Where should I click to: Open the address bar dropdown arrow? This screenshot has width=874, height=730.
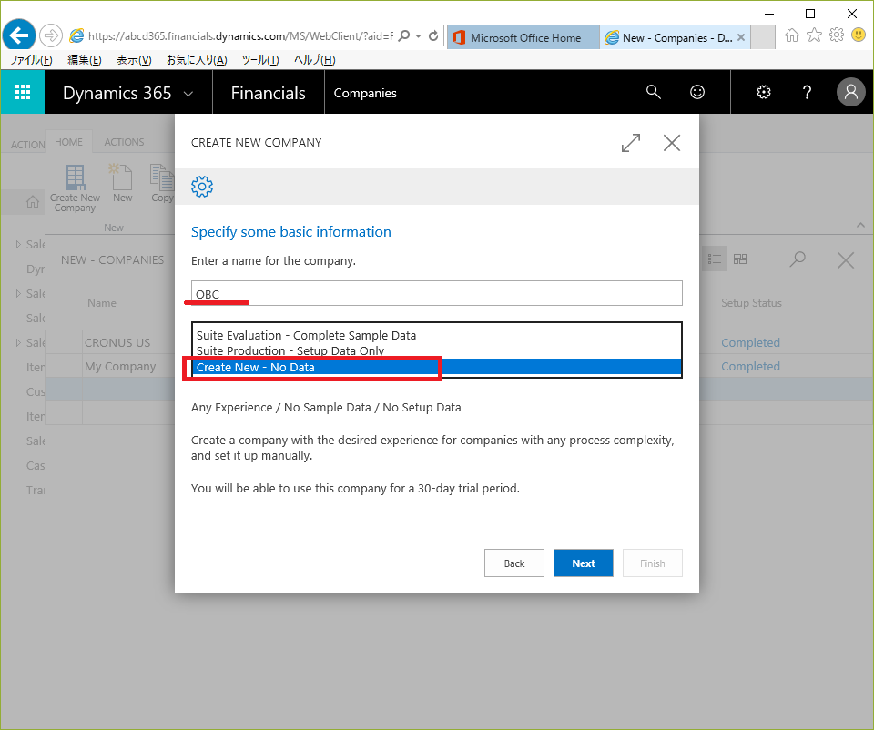pos(418,36)
